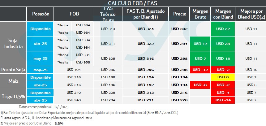Viewport: 266px width, 126px height.
Task: Select the green USD 17 margin cell
Action: pos(200,44)
